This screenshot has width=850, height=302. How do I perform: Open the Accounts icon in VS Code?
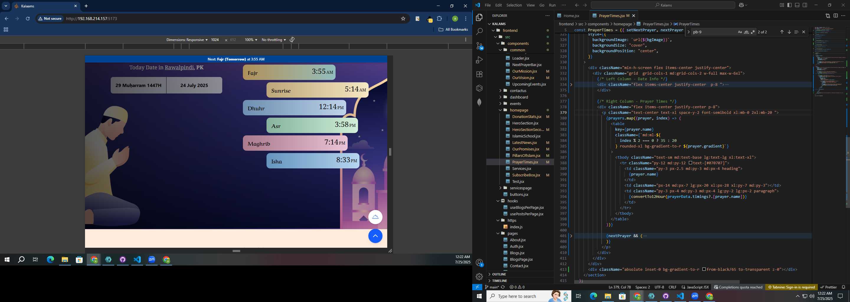point(479,263)
